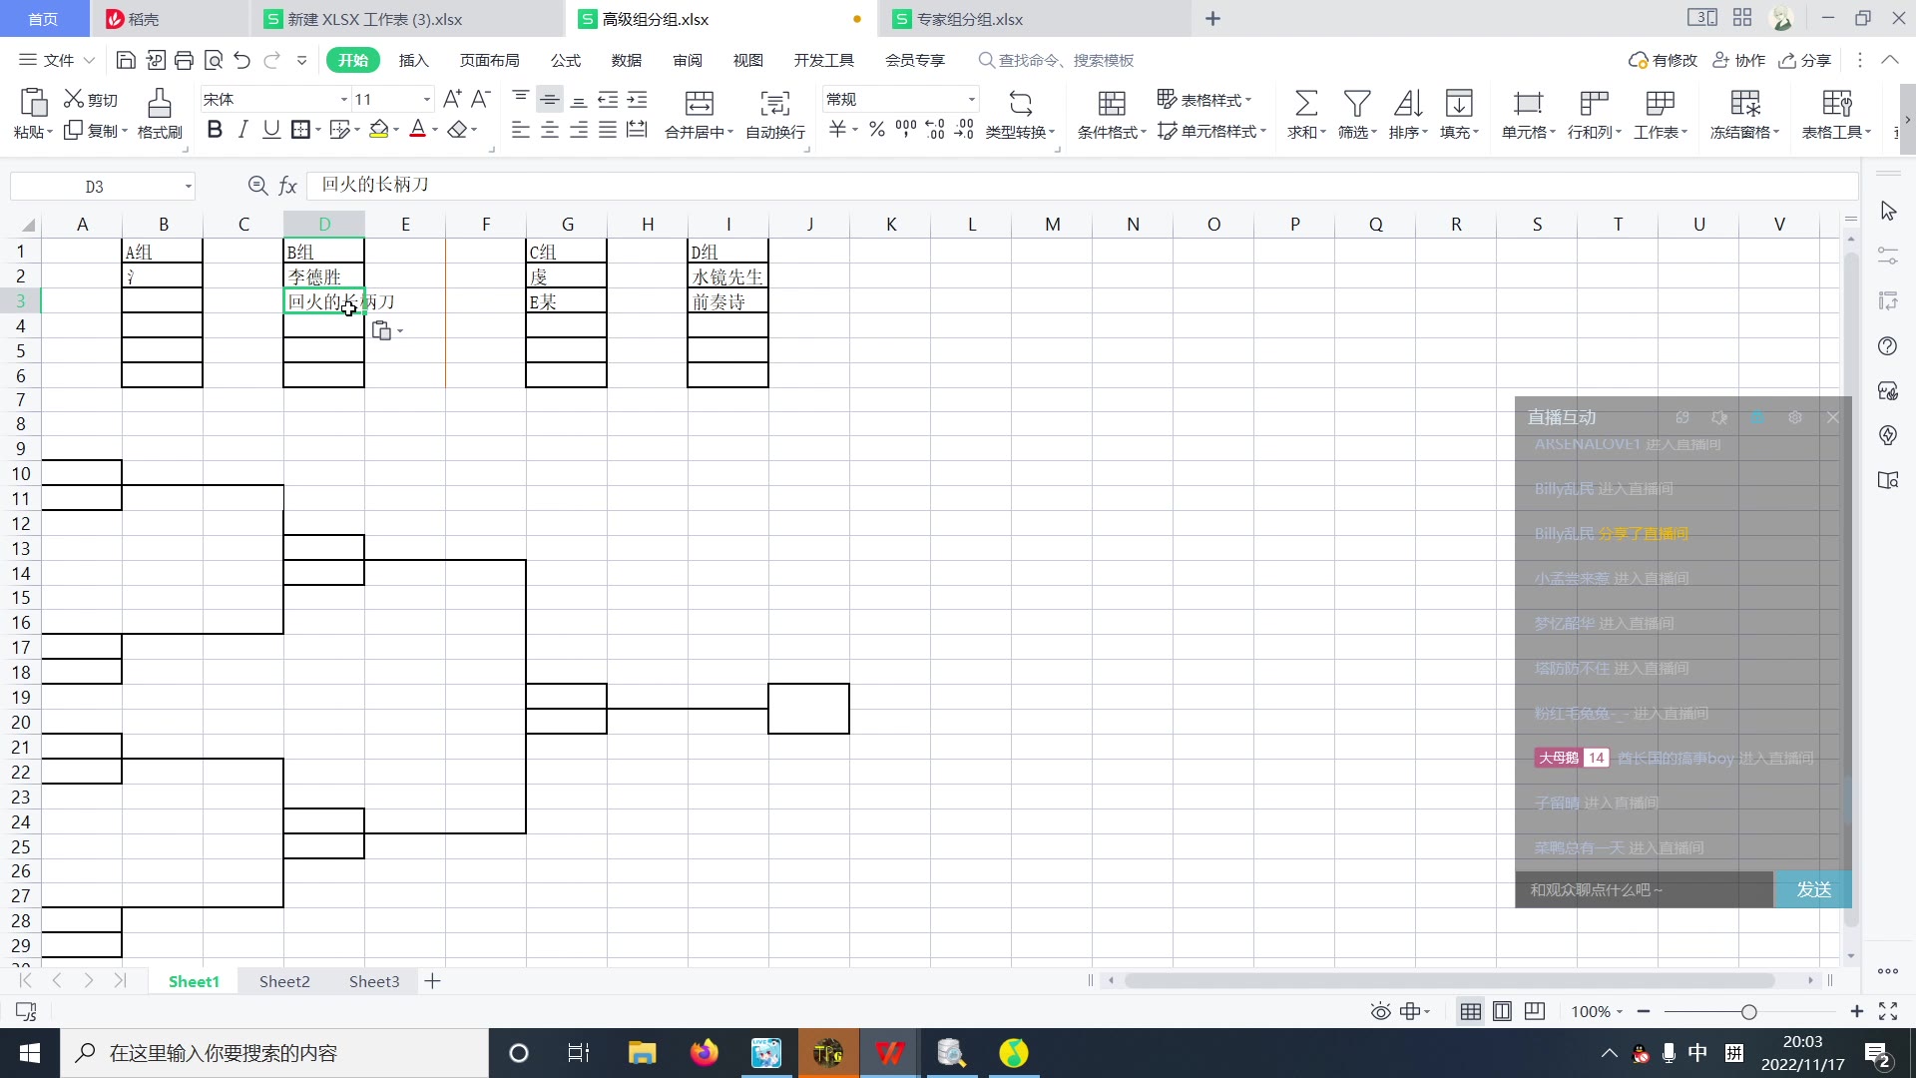The image size is (1916, 1078).
Task: Click the Merge and Center icon
Action: point(699,104)
